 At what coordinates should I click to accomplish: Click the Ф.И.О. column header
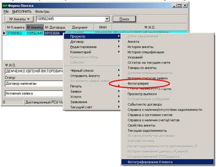tap(150, 27)
